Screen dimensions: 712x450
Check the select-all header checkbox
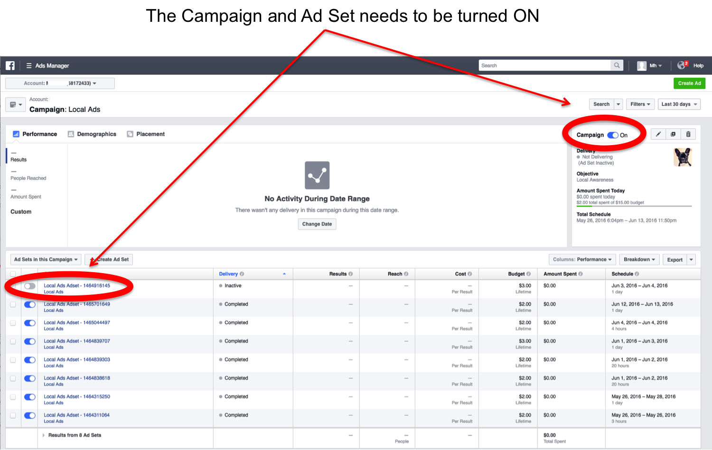(13, 274)
